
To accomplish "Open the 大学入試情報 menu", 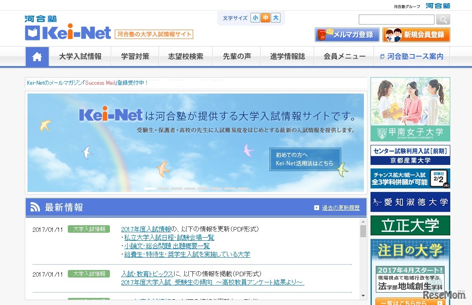I will (80, 57).
